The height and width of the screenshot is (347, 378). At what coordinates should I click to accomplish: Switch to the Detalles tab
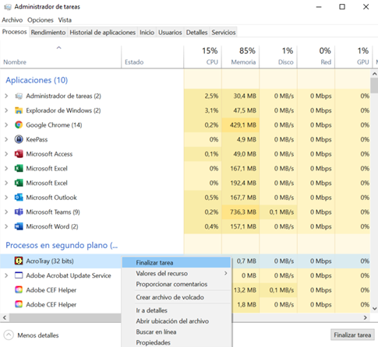[x=196, y=33]
